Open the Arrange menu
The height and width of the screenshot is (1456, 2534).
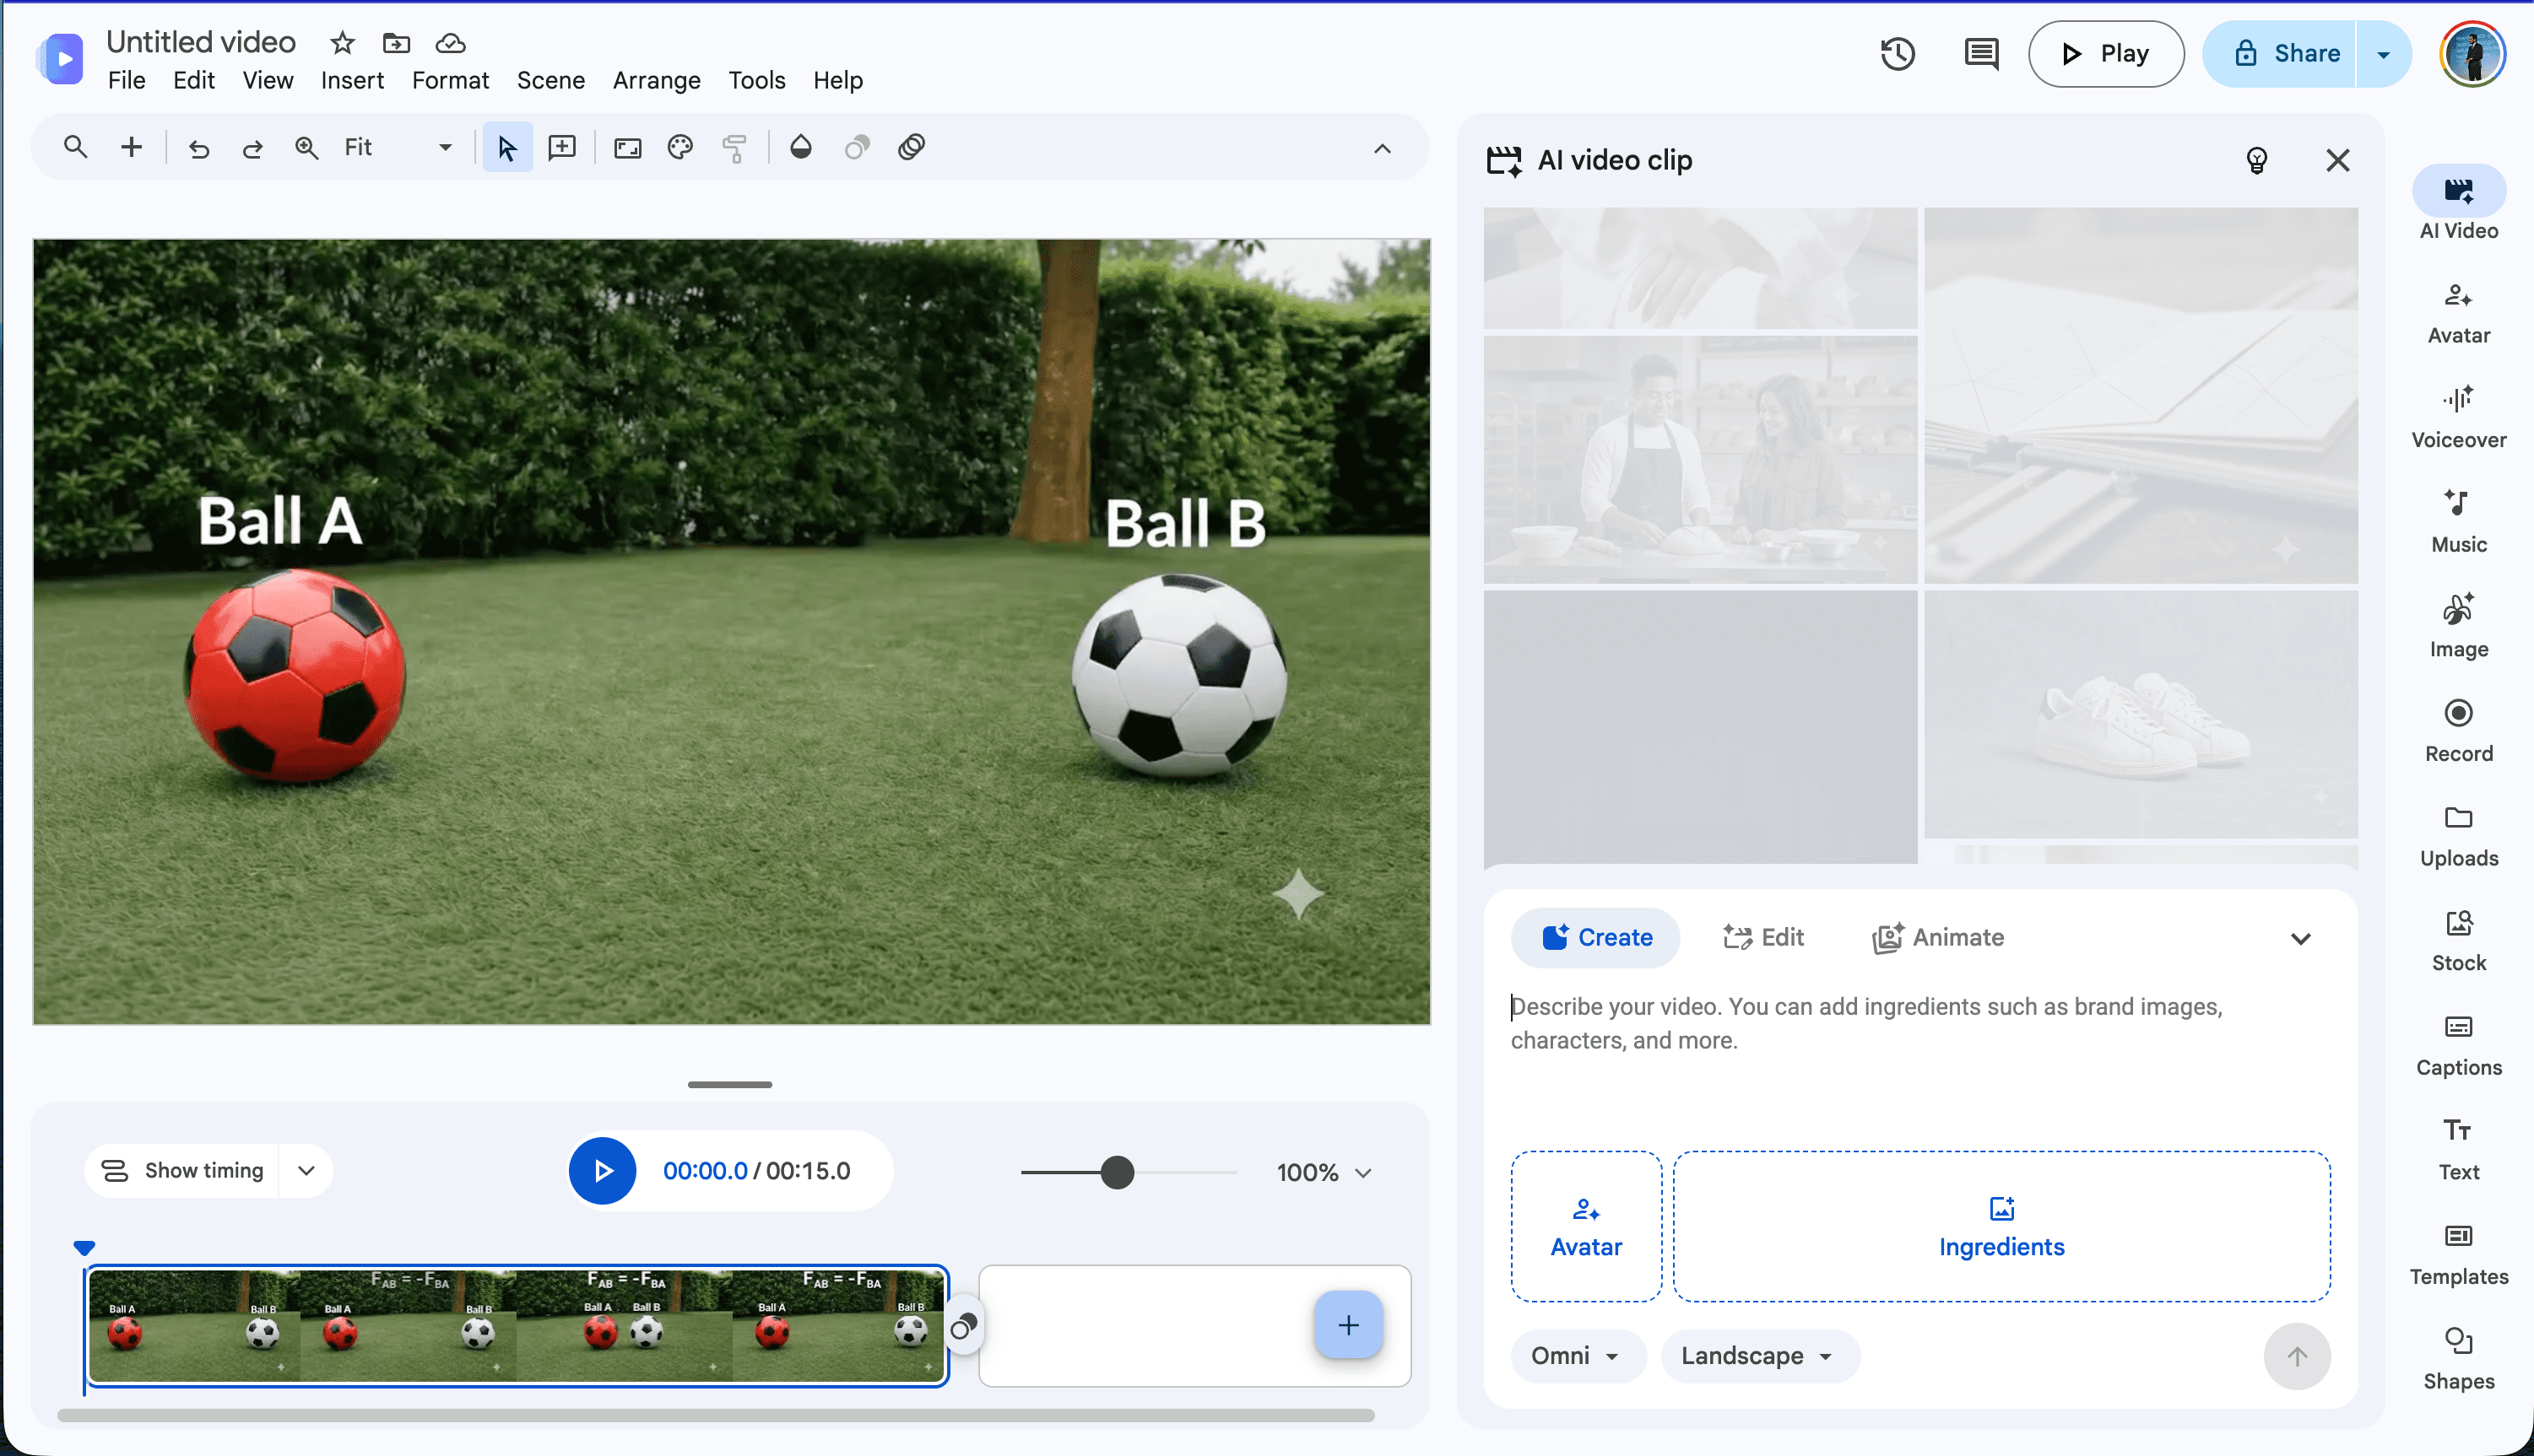[656, 80]
